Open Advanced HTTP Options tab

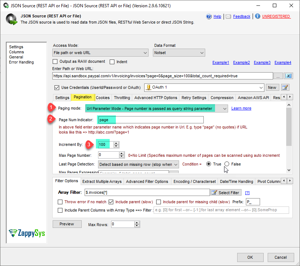[155, 98]
